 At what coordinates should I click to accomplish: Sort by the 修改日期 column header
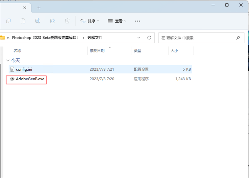click(97, 51)
